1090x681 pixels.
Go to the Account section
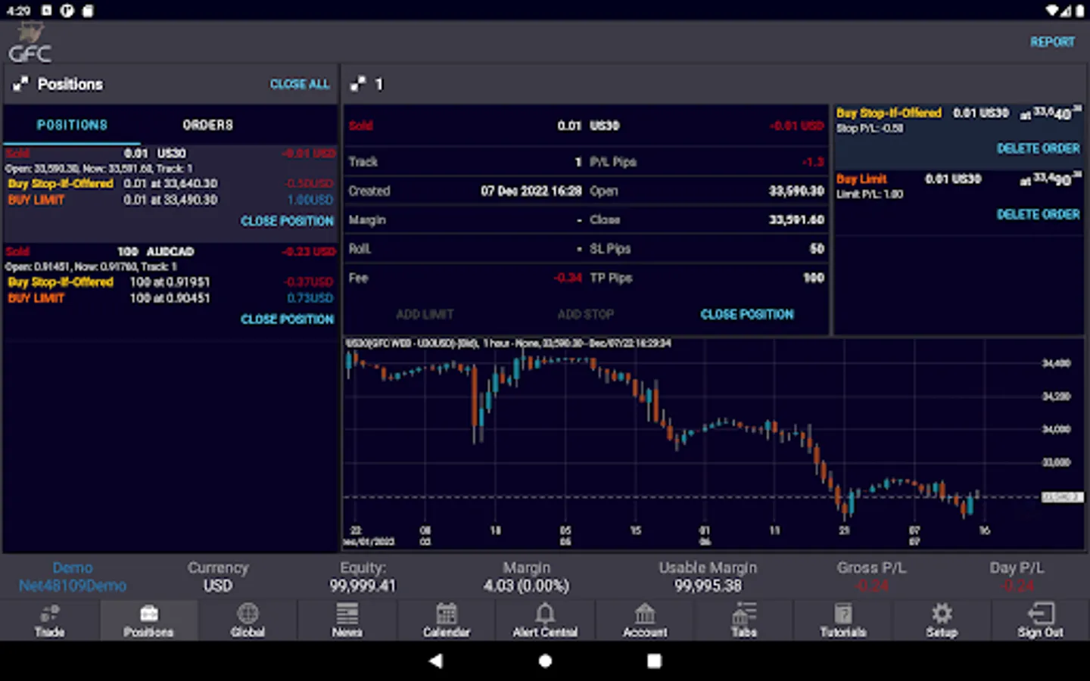pos(645,620)
